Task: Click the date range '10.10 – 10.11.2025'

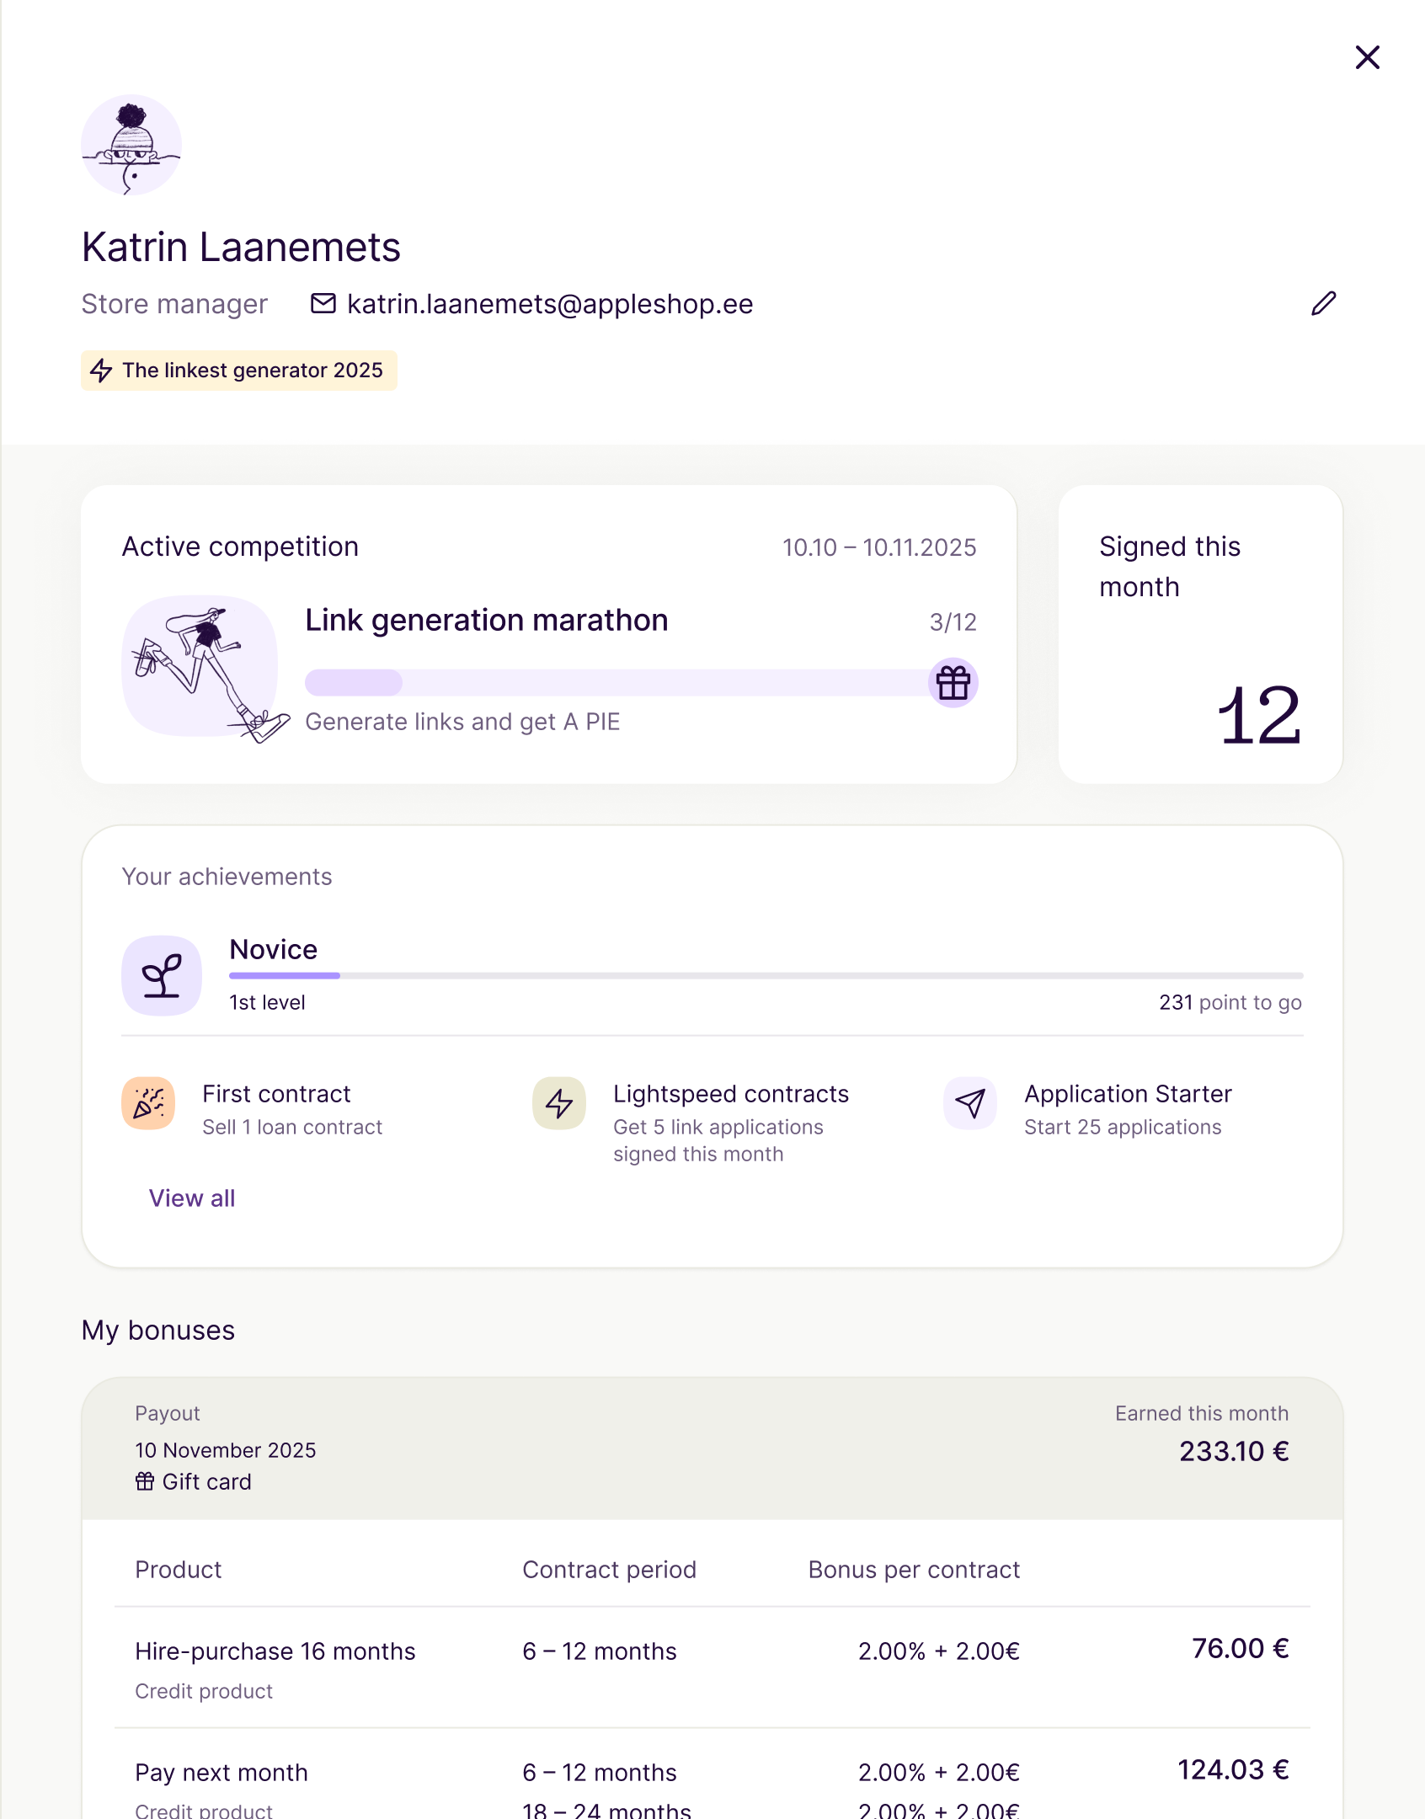Action: (x=879, y=547)
